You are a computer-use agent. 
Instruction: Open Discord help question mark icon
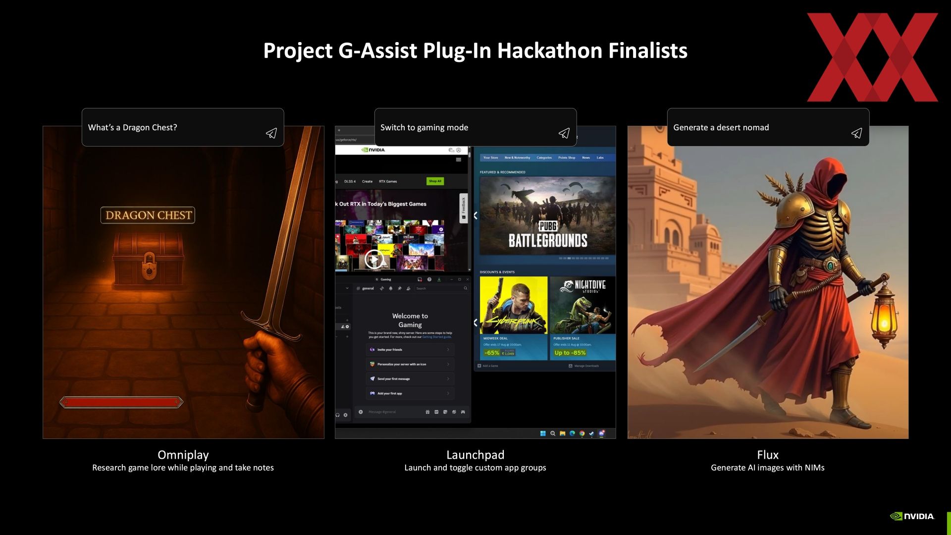pyautogui.click(x=429, y=279)
